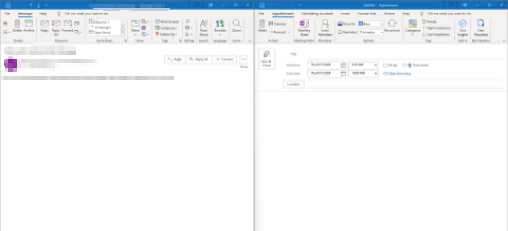Click Invite Attendees in Appointment ribbon
The image size is (508, 231).
coord(325,27)
